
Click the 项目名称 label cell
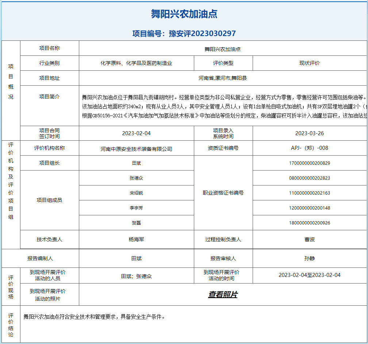[50, 48]
